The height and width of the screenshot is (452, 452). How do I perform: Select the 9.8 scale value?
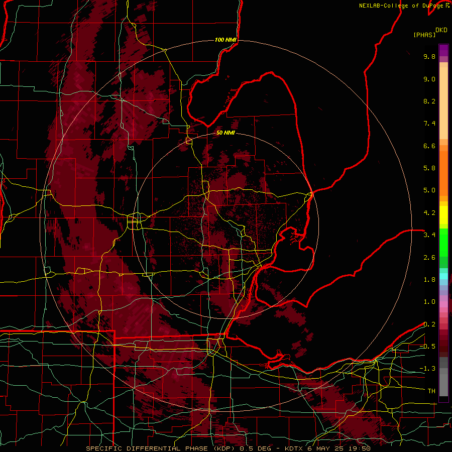pos(429,56)
